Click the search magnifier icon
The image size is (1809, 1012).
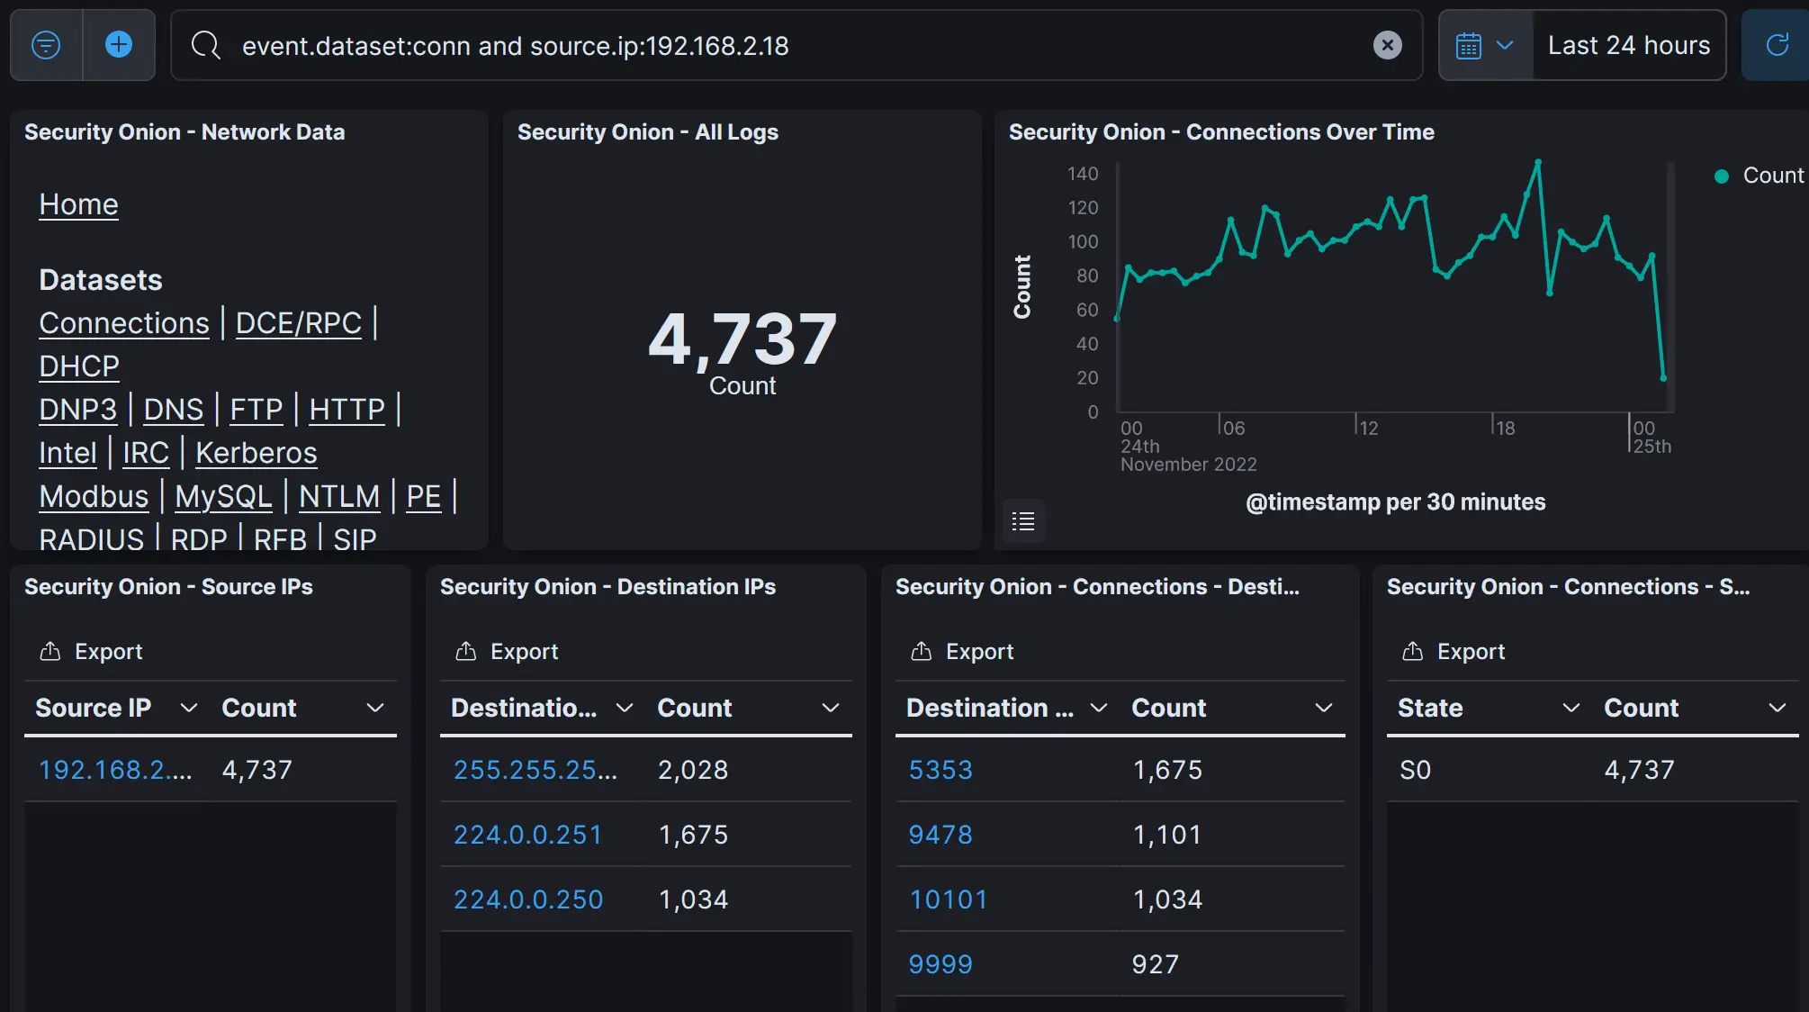coord(205,45)
